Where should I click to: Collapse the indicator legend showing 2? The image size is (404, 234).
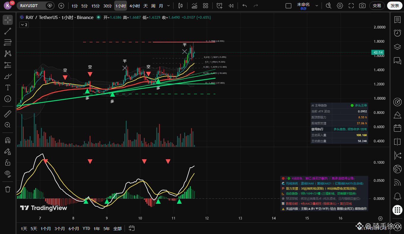tap(24, 25)
